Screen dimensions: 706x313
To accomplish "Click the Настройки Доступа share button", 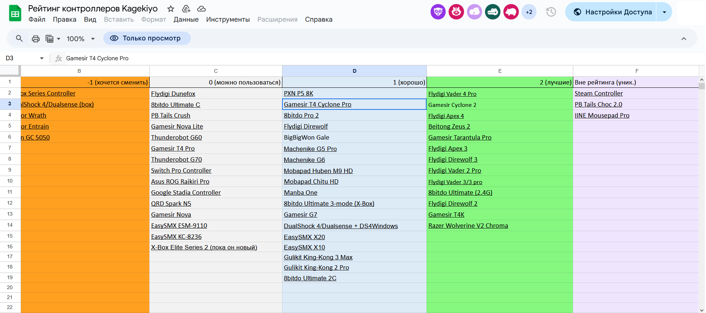I will pos(611,12).
